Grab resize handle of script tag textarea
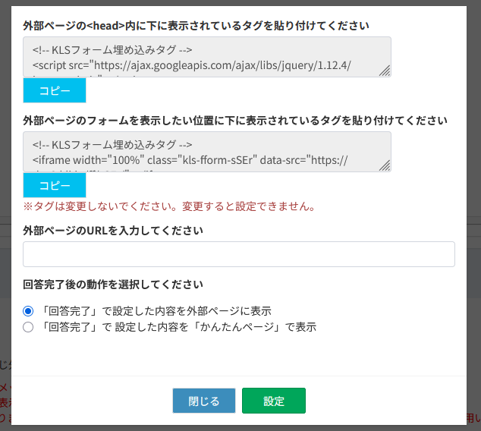The image size is (481, 431). tap(385, 71)
